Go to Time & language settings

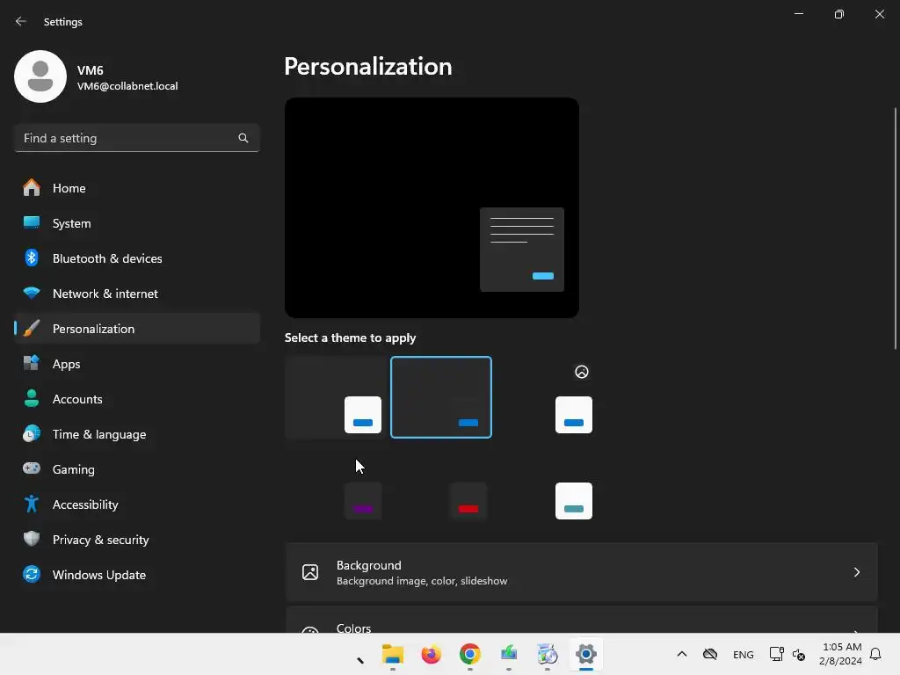136,434
